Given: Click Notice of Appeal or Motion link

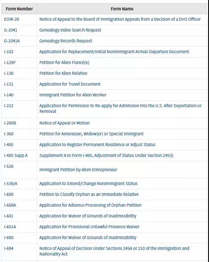Looking at the screenshot, I should 64,123.
